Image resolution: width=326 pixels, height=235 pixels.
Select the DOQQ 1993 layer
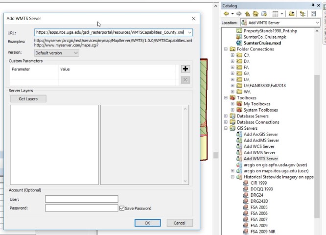point(261,189)
